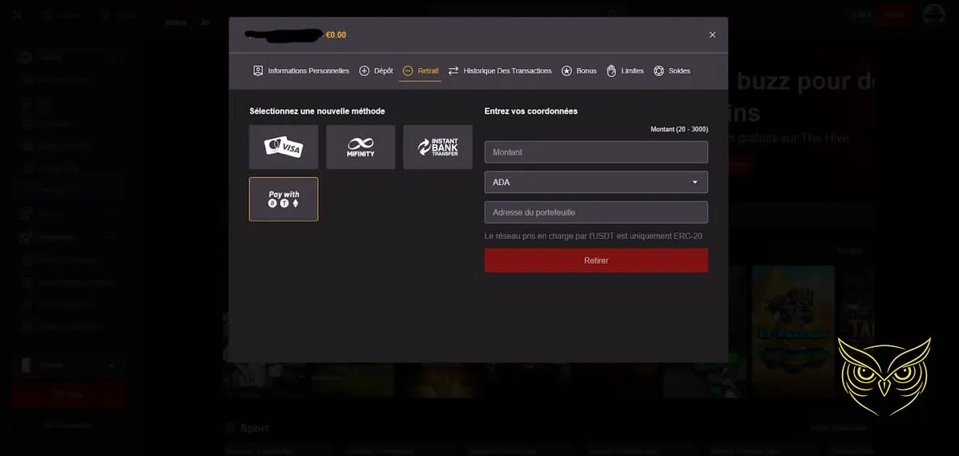Select the Pay with crypto method
The width and height of the screenshot is (959, 456).
283,199
